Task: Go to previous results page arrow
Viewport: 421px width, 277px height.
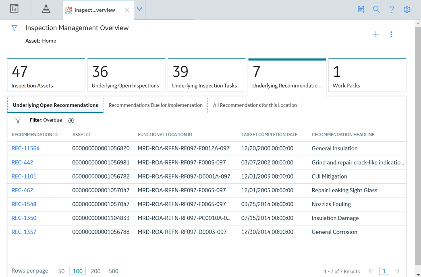Action: [371, 271]
